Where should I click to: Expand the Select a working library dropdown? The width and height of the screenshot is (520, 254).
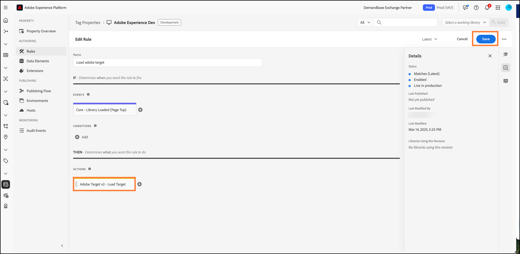coord(465,22)
